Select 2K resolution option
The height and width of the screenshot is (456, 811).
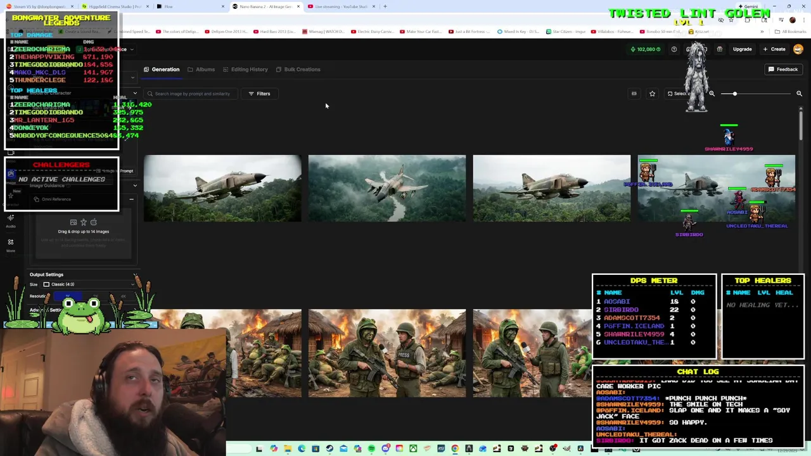pos(96,296)
